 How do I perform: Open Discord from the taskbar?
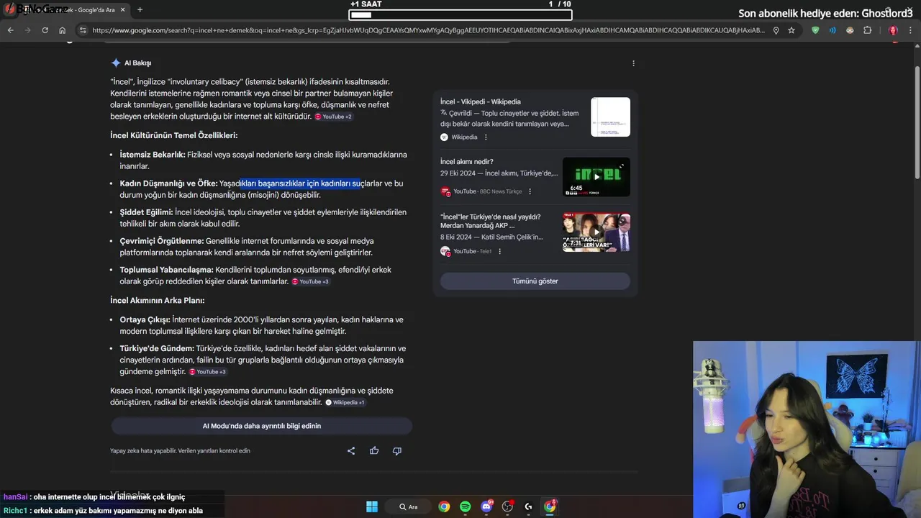pyautogui.click(x=486, y=506)
